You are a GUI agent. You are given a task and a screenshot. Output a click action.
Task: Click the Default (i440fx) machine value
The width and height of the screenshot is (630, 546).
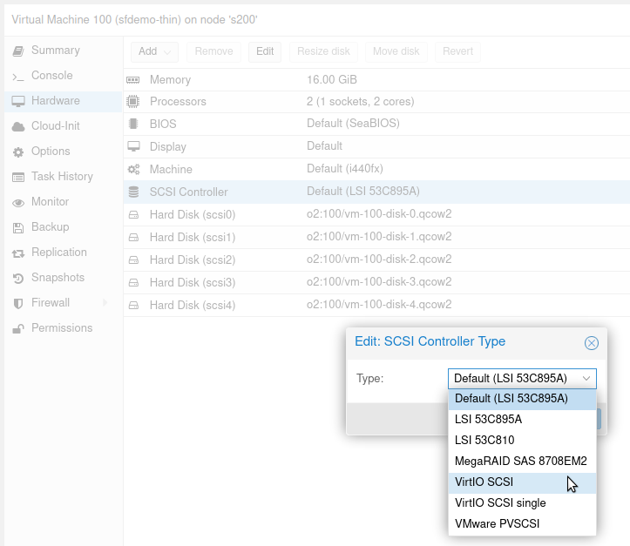[x=345, y=169]
